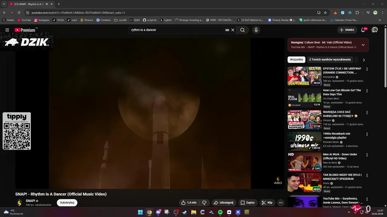
Task: Open the SNAP! channel avatar
Action: (19, 203)
